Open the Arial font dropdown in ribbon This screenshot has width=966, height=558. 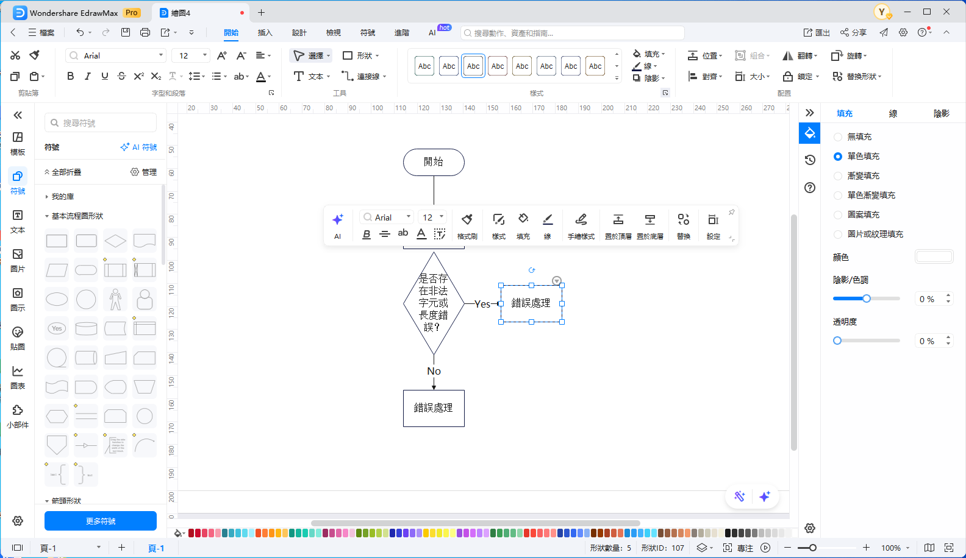pyautogui.click(x=116, y=55)
